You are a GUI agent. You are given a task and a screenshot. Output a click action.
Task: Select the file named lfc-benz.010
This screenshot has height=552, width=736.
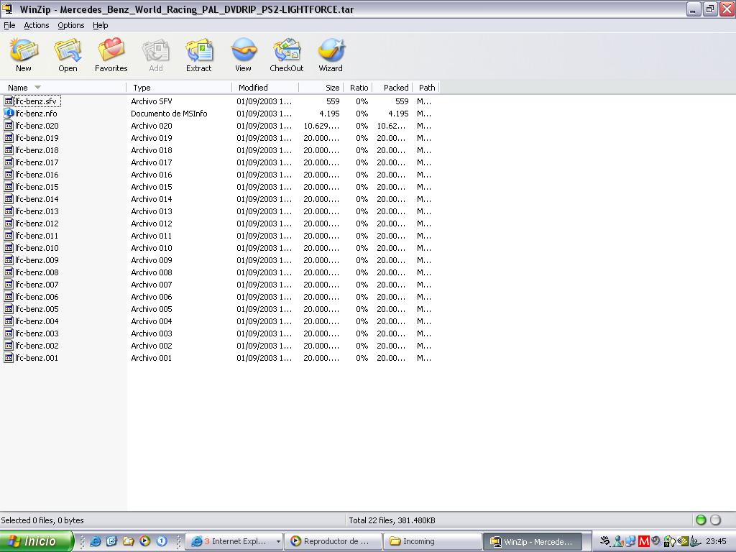click(x=37, y=248)
